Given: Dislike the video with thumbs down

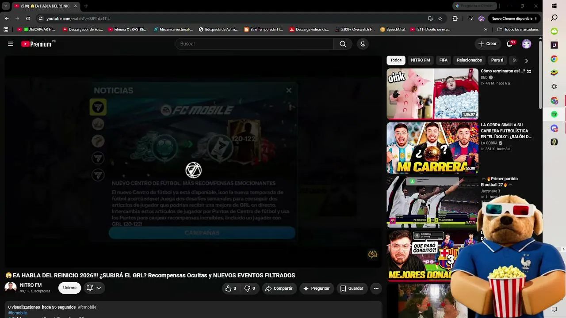Looking at the screenshot, I should click(249, 288).
